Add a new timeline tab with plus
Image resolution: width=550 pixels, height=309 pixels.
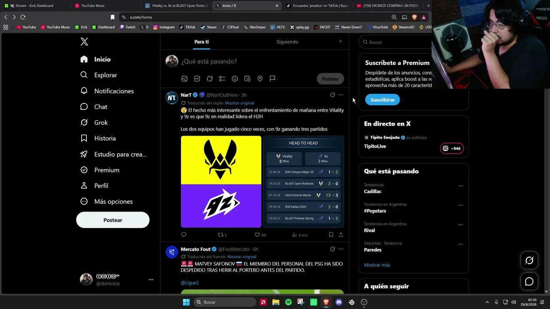tap(340, 41)
